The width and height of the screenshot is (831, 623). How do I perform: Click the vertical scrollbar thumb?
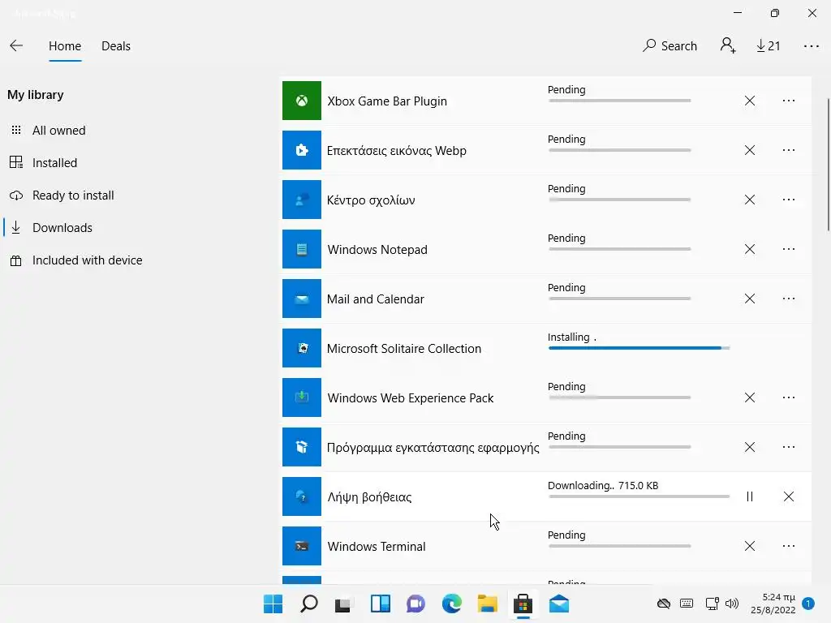829,164
